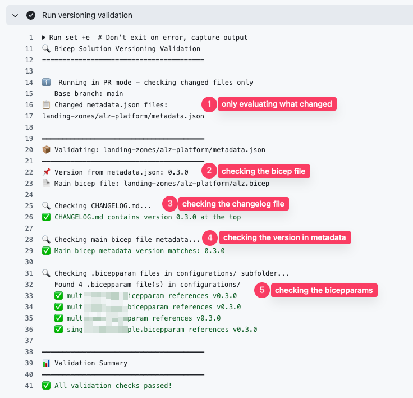Click the 'checking the changelog file' label
The image size is (413, 398).
click(x=233, y=204)
